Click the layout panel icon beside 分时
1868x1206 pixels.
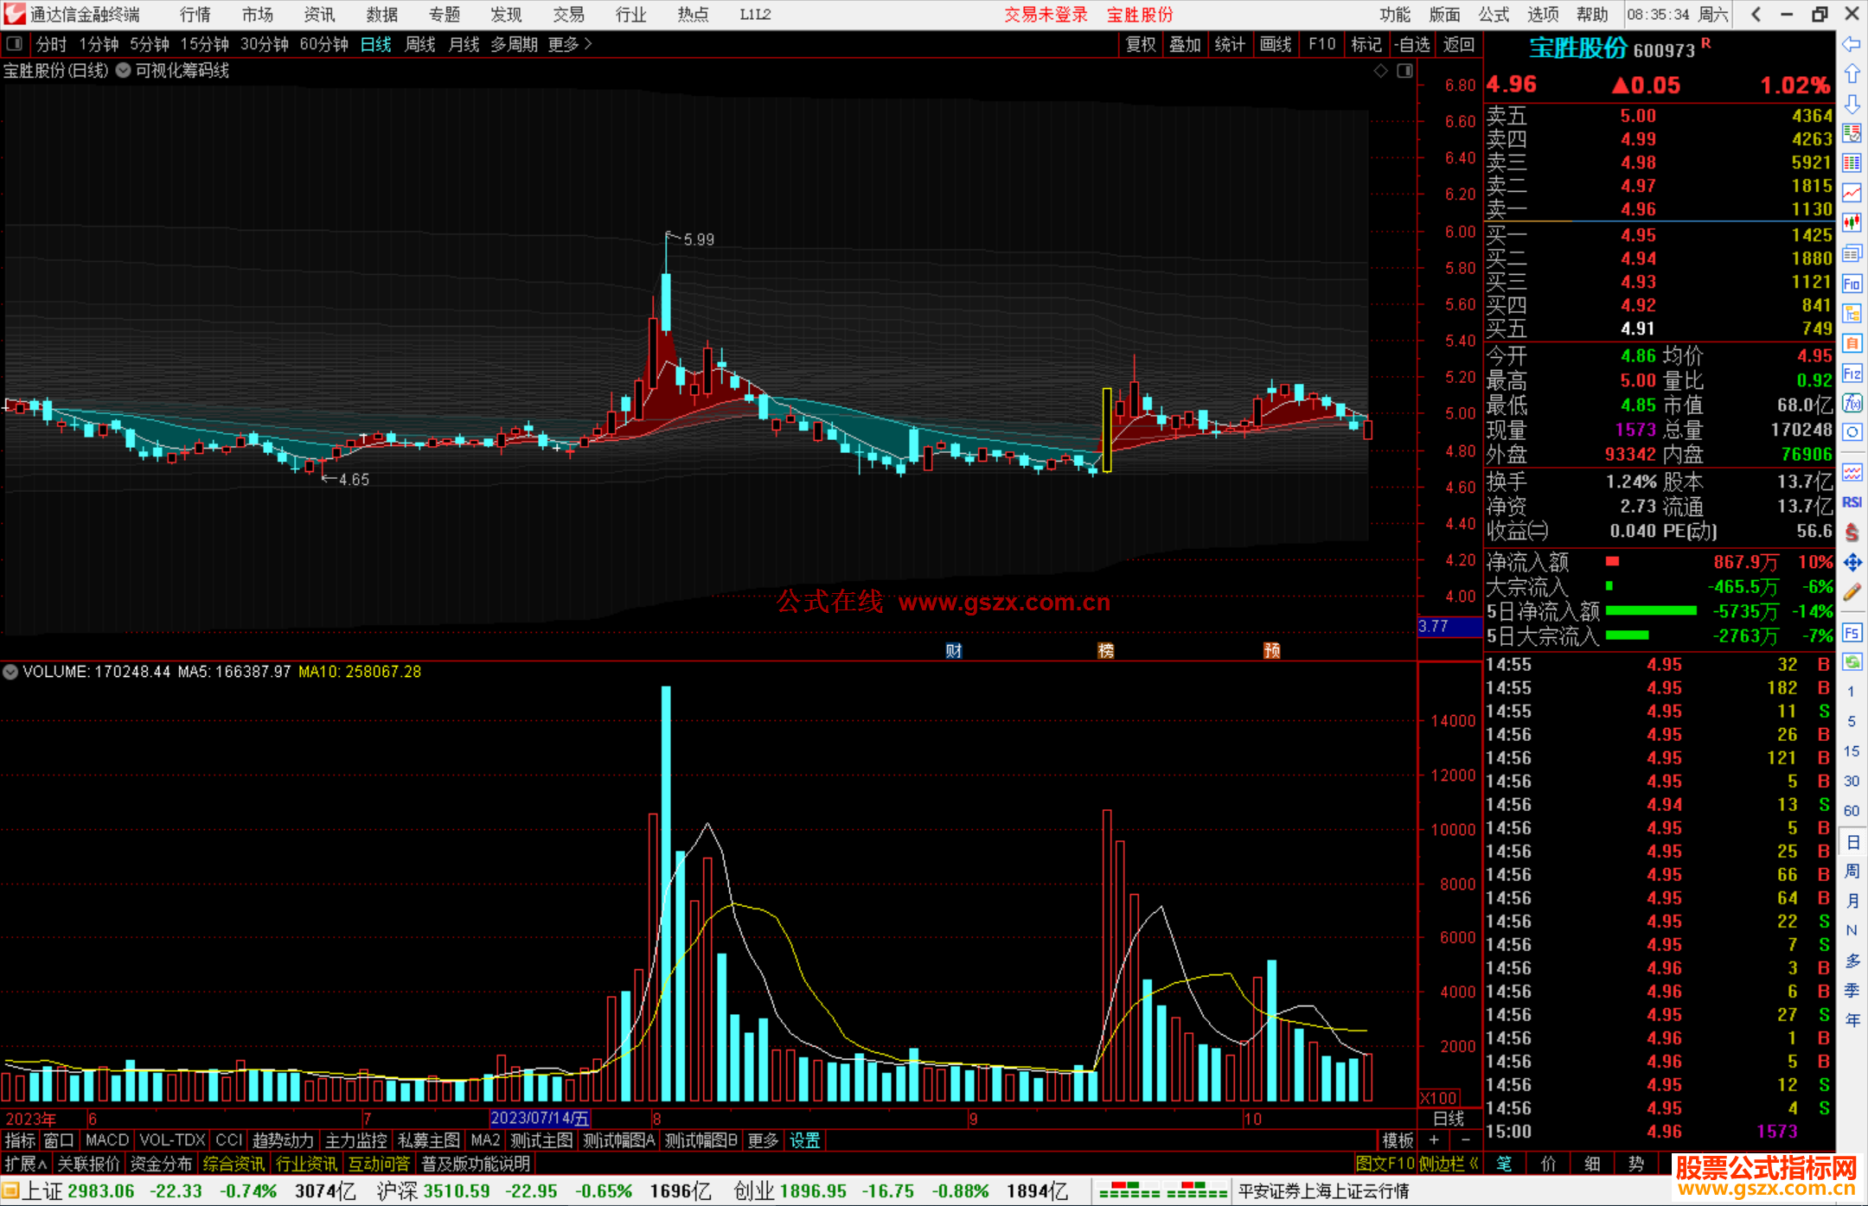15,43
